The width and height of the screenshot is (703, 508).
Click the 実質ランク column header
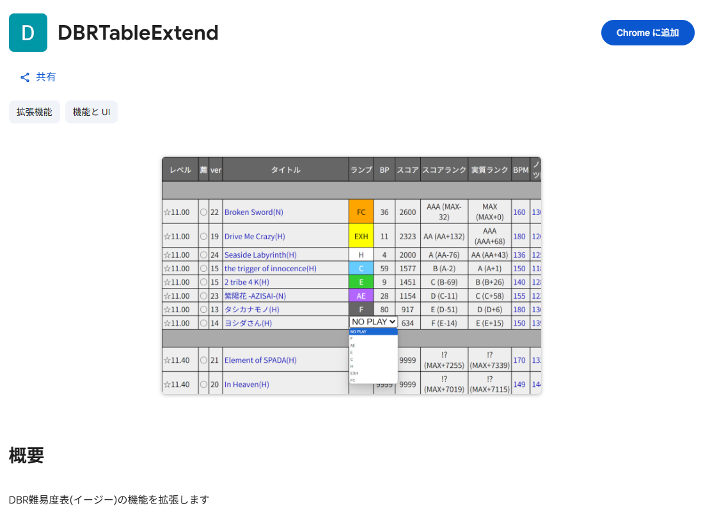point(489,170)
